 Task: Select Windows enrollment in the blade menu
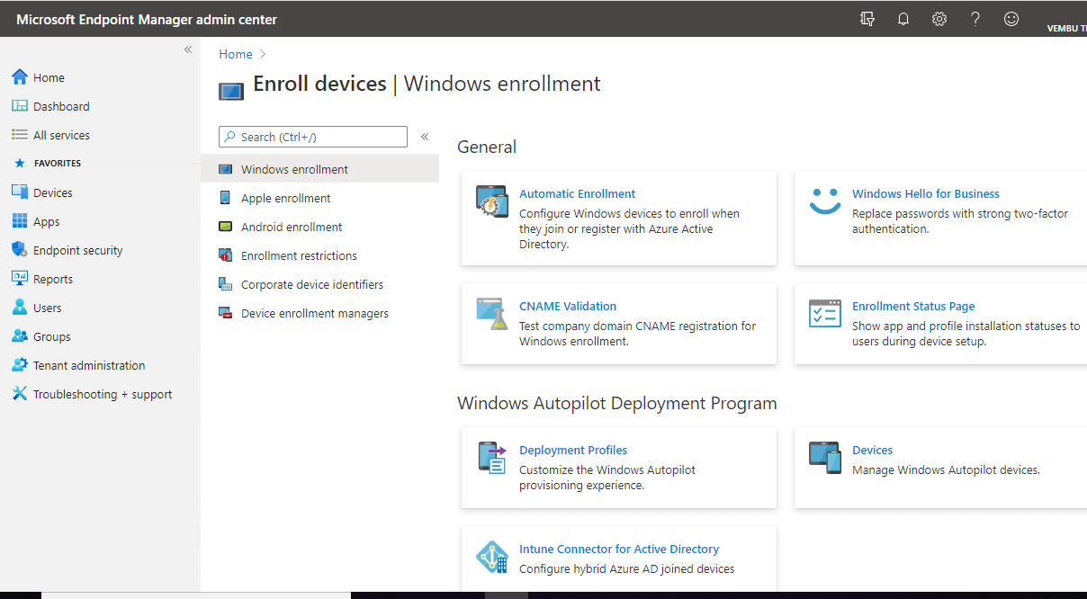click(320, 169)
